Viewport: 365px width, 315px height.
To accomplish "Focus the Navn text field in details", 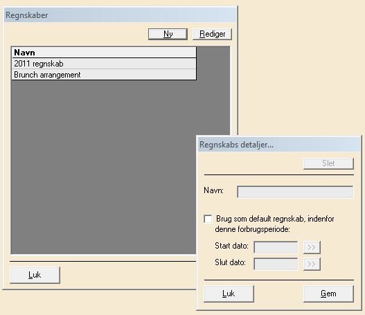I will coord(295,192).
